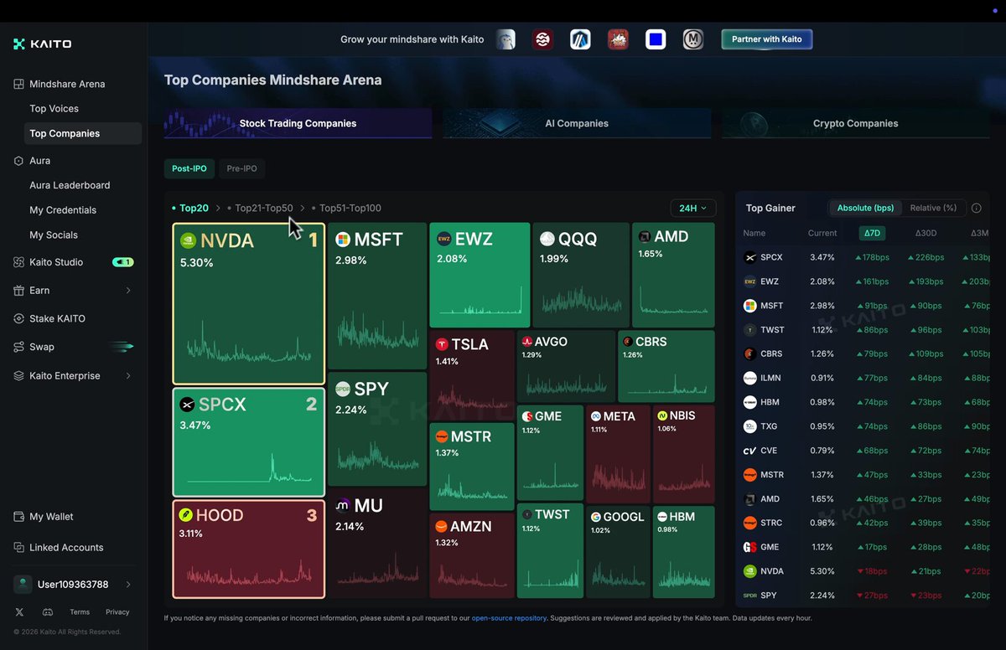This screenshot has height=650, width=1006.
Task: Click the user avatar beside User109363788
Action: coord(23,584)
